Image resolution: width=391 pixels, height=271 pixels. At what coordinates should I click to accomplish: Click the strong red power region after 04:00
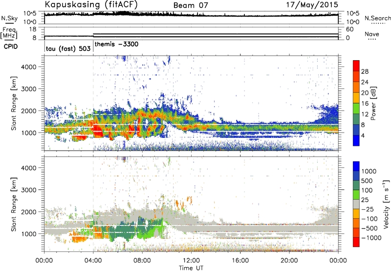point(99,131)
